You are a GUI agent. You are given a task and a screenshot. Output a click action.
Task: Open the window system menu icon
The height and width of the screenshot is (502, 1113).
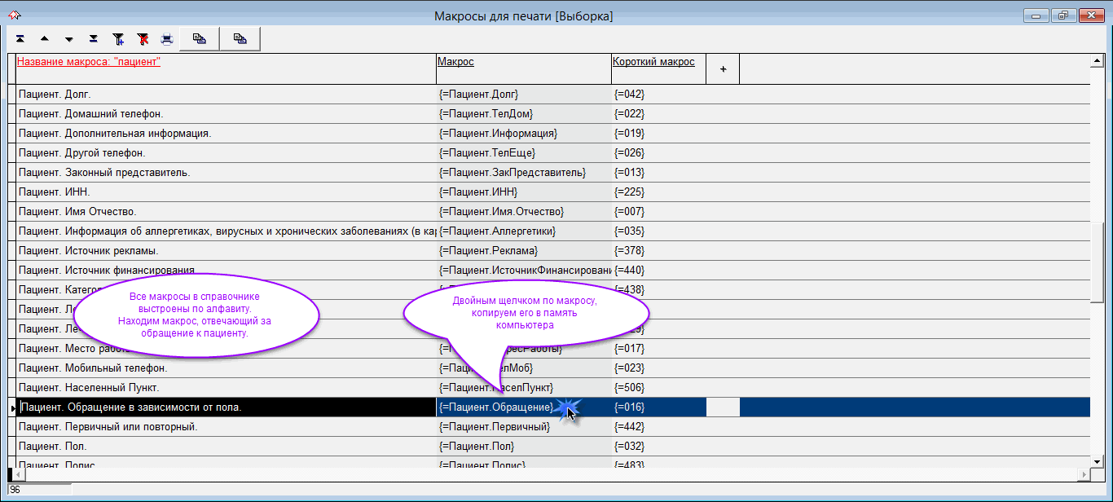click(14, 15)
